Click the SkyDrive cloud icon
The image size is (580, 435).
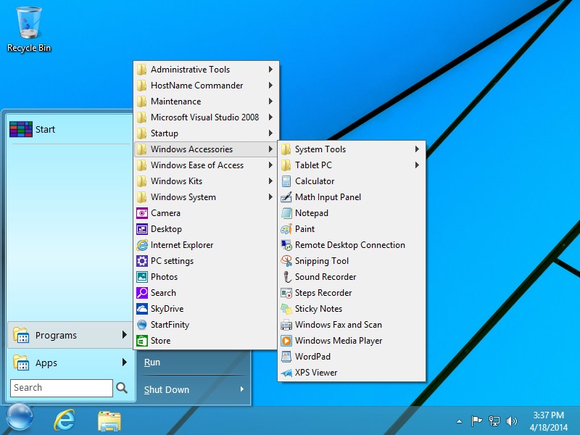[x=142, y=309]
